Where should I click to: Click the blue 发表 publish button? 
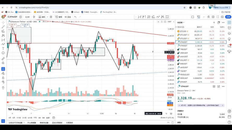(x=228, y=17)
